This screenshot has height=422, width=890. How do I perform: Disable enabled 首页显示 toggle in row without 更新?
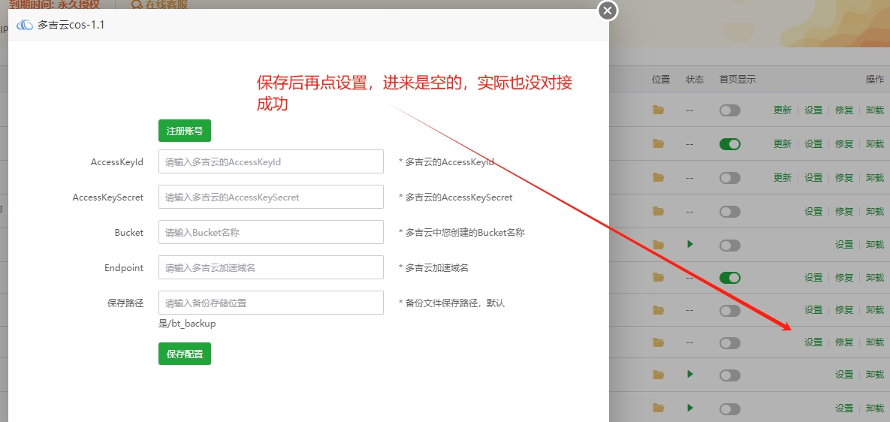[730, 278]
